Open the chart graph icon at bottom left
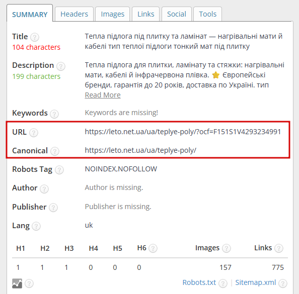The width and height of the screenshot is (299, 294). (x=17, y=283)
